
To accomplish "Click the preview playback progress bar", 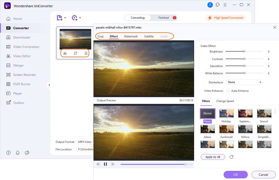I will 156,164.
